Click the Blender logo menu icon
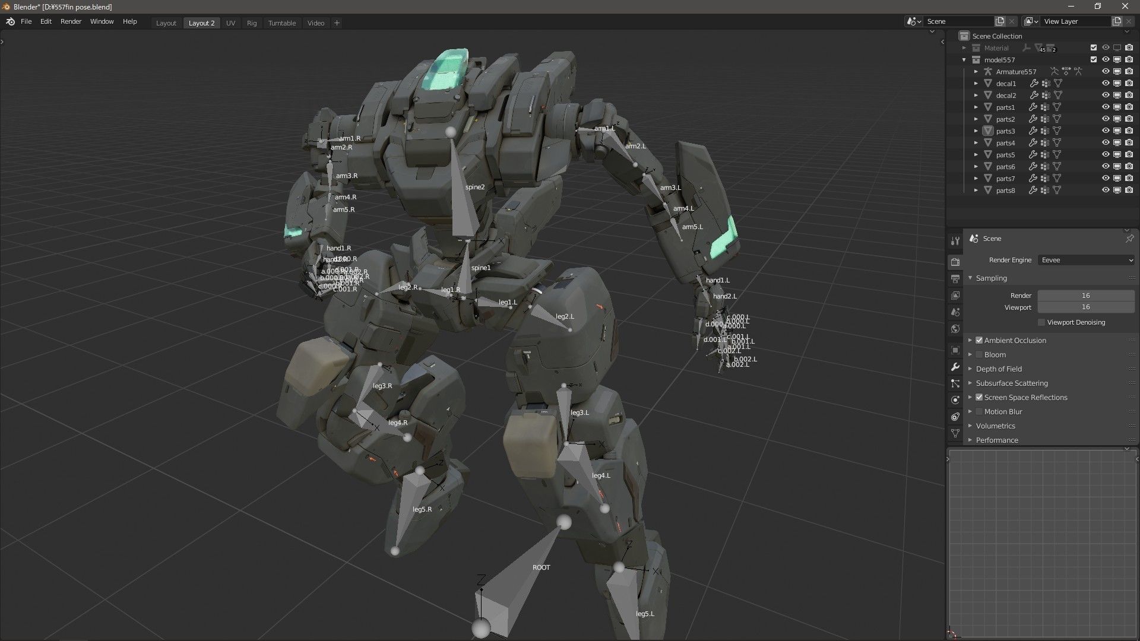Image resolution: width=1140 pixels, height=641 pixels. pyautogui.click(x=10, y=21)
